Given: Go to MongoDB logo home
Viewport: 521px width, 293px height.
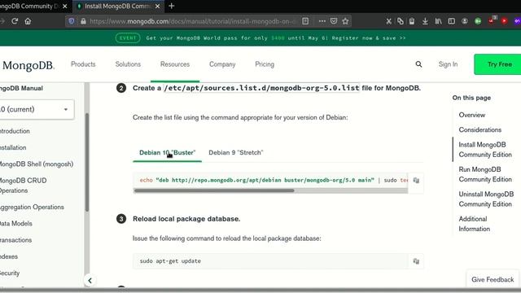Looking at the screenshot, I should [x=28, y=65].
